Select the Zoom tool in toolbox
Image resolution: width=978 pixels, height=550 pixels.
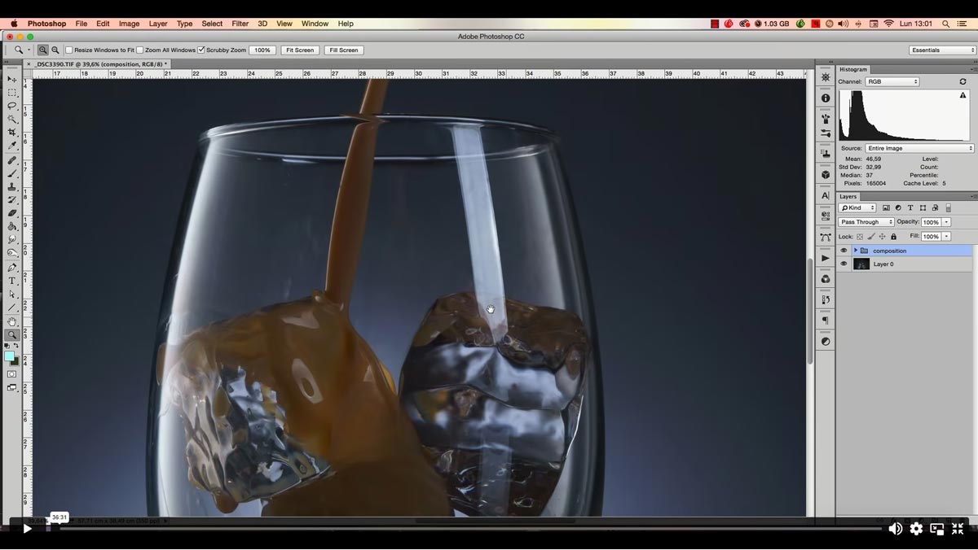click(x=12, y=335)
